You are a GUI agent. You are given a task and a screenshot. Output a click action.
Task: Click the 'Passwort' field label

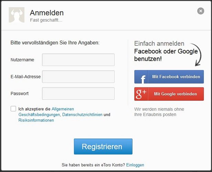pos(20,94)
